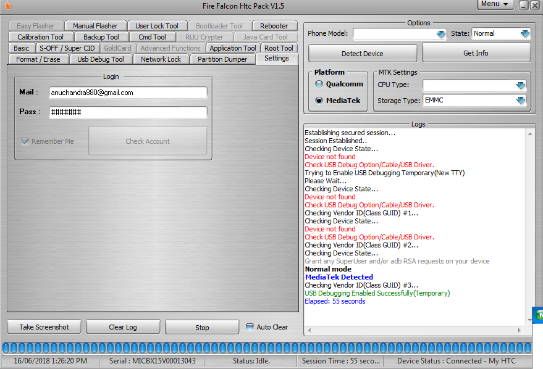Open the Root Tool tab
Screen dimensions: 543x369
[279, 48]
